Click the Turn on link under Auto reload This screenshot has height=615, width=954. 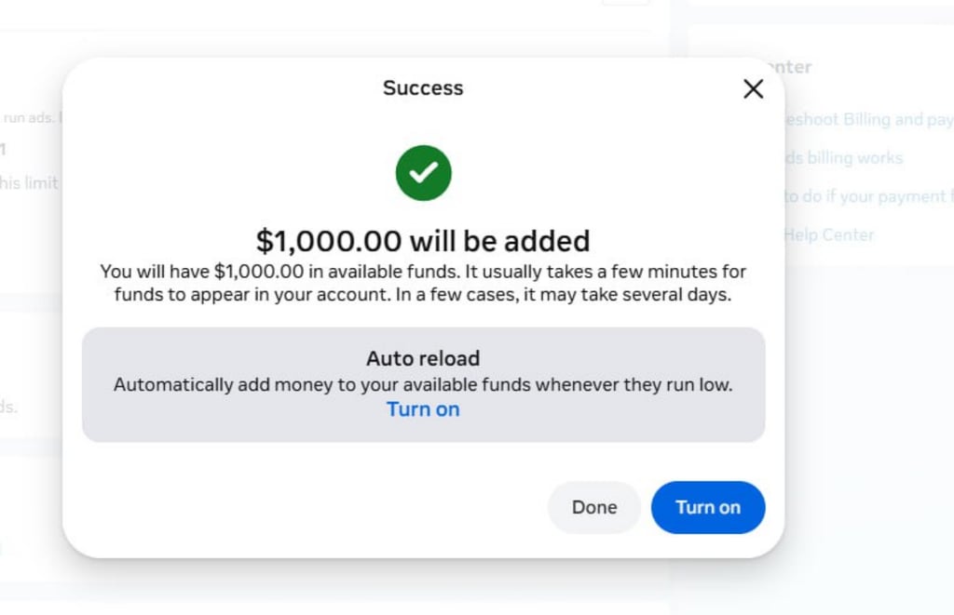pos(423,409)
